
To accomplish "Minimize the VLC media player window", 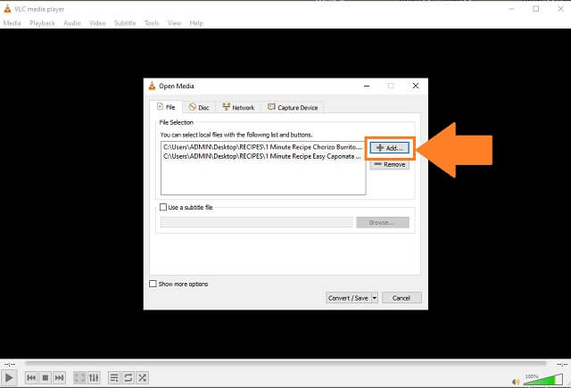I will tap(511, 9).
